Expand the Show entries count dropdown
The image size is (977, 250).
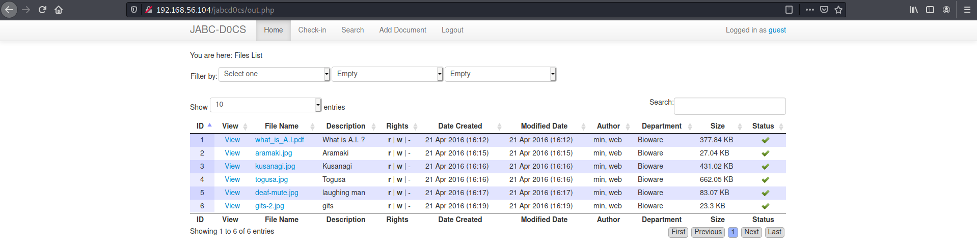coord(265,105)
